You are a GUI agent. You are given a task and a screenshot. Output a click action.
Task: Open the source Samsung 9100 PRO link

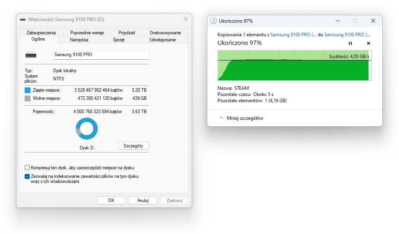click(x=293, y=35)
